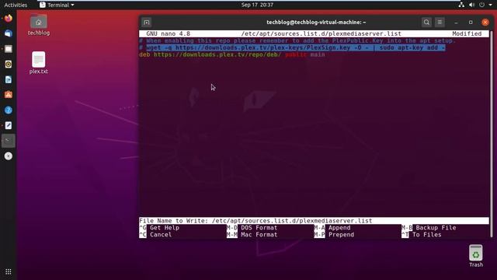The width and height of the screenshot is (497, 280).
Task: Click the volume icon in top bar
Action: point(471,5)
